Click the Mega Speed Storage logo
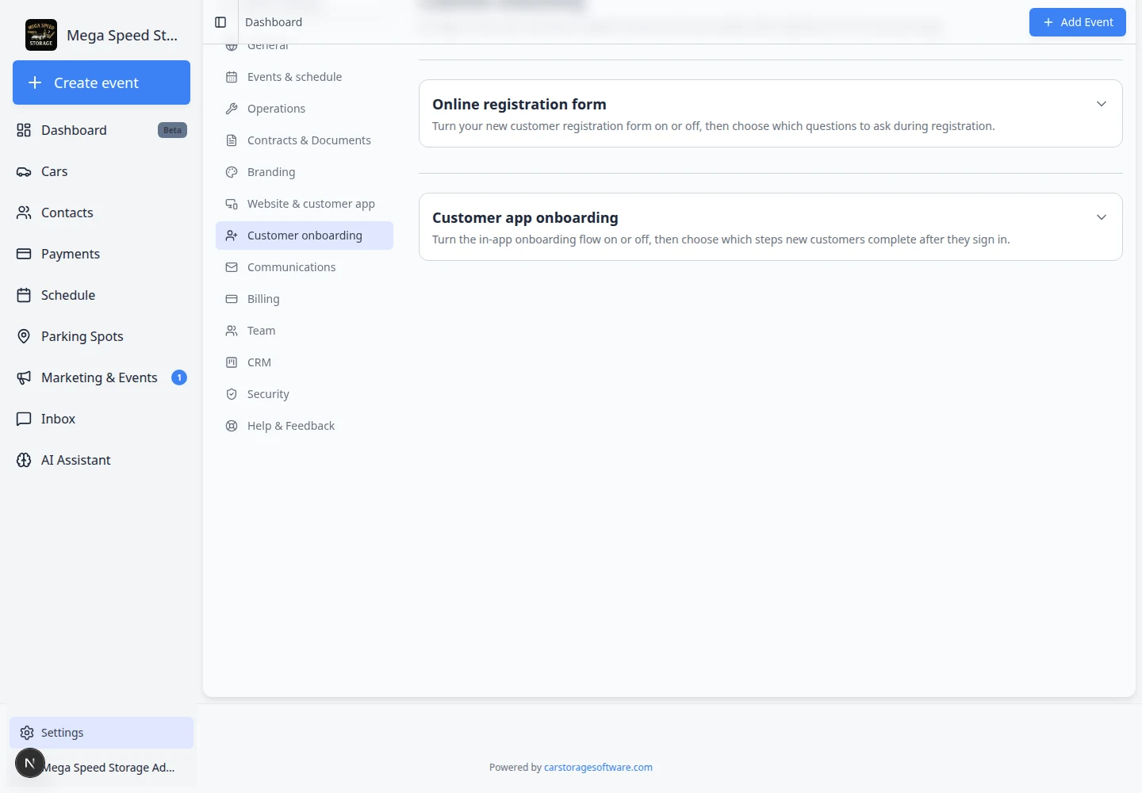 [41, 35]
